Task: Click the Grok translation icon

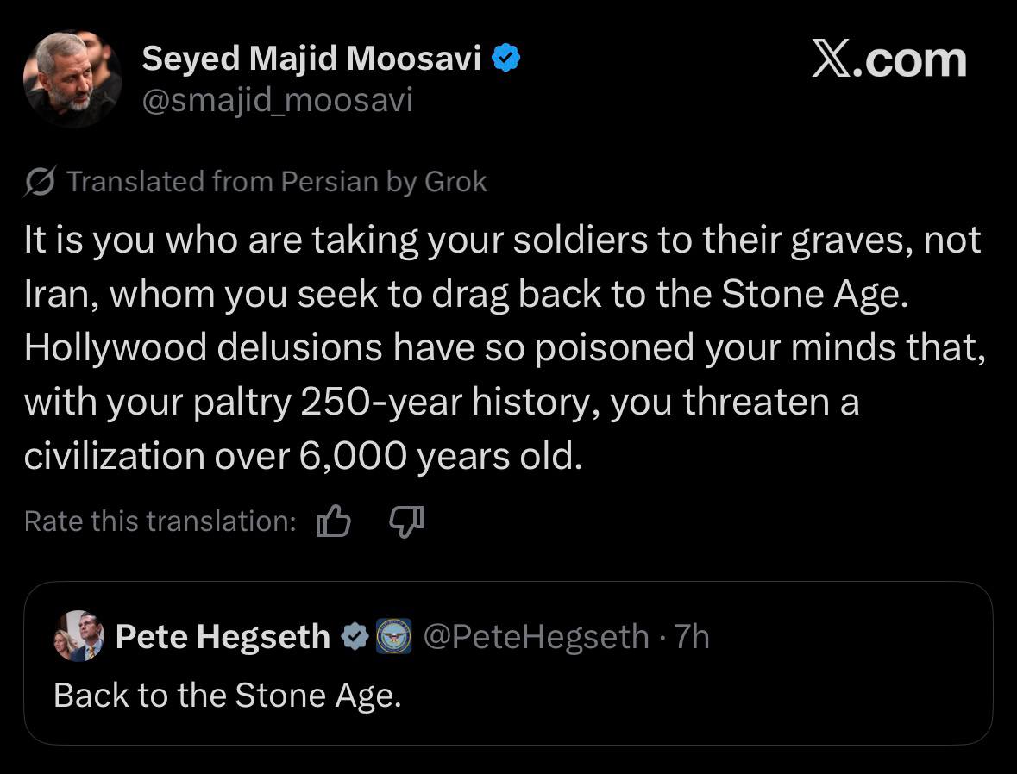Action: coord(41,182)
